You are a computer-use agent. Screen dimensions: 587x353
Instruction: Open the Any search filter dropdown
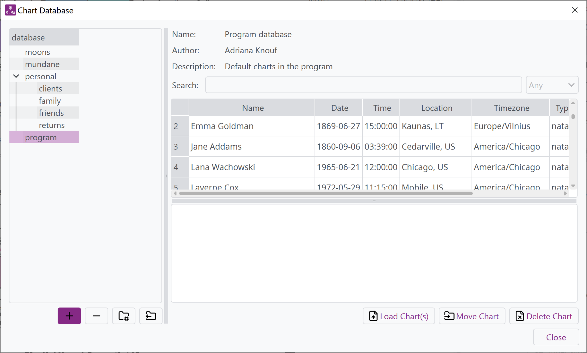pyautogui.click(x=552, y=85)
